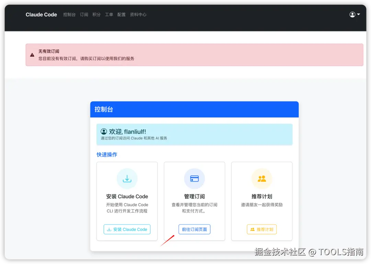
Task: Open the user account dropdown menu
Action: 355,15
